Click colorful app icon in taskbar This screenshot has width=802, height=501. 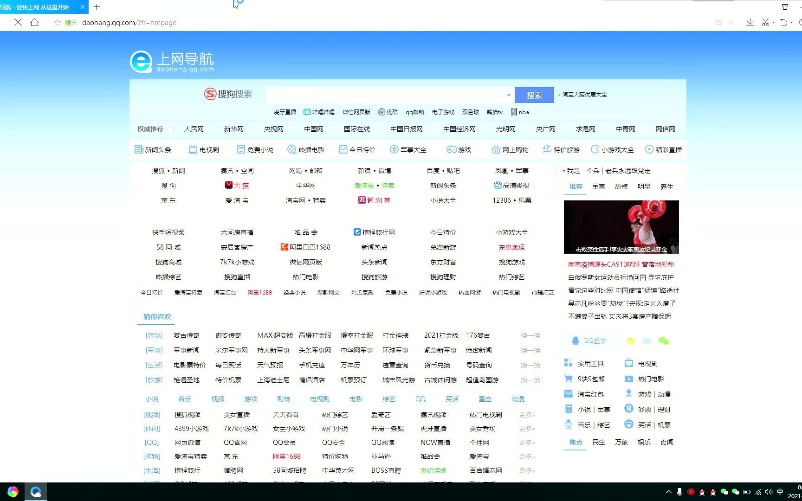pyautogui.click(x=13, y=492)
